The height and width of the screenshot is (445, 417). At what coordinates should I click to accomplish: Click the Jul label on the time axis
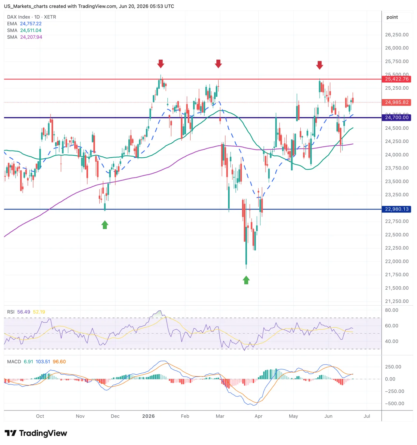pos(367,416)
